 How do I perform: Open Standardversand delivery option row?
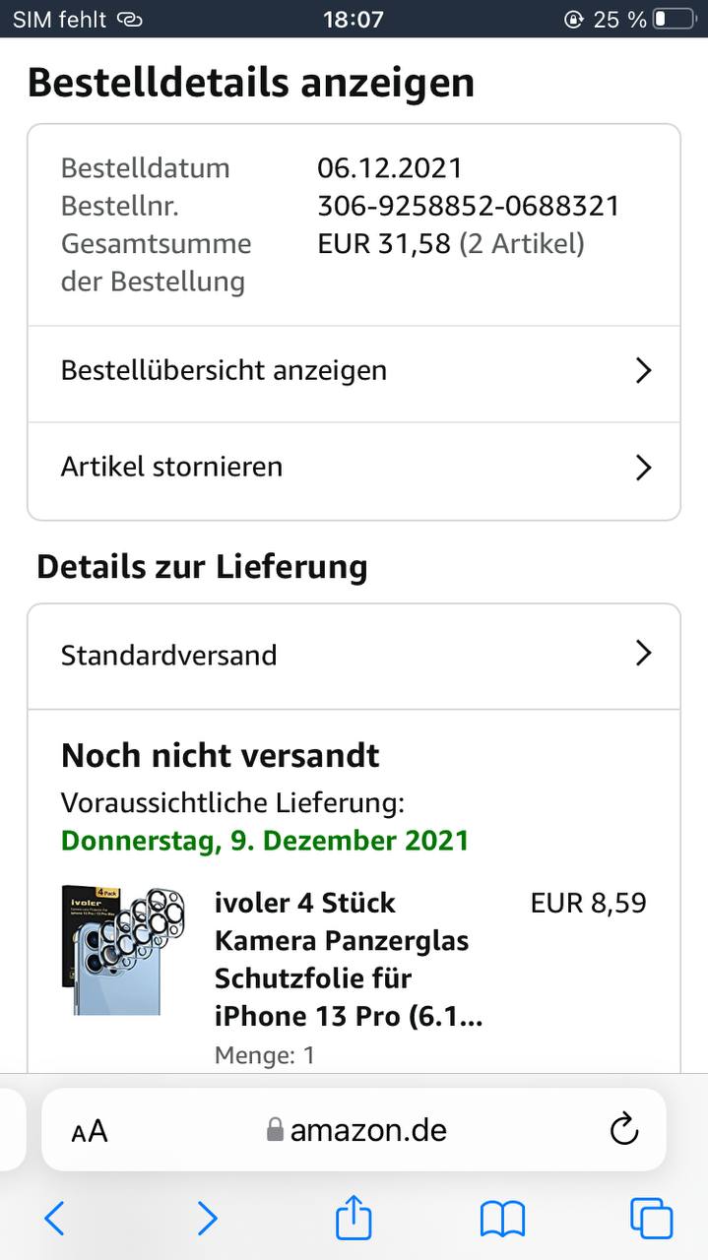(x=354, y=657)
